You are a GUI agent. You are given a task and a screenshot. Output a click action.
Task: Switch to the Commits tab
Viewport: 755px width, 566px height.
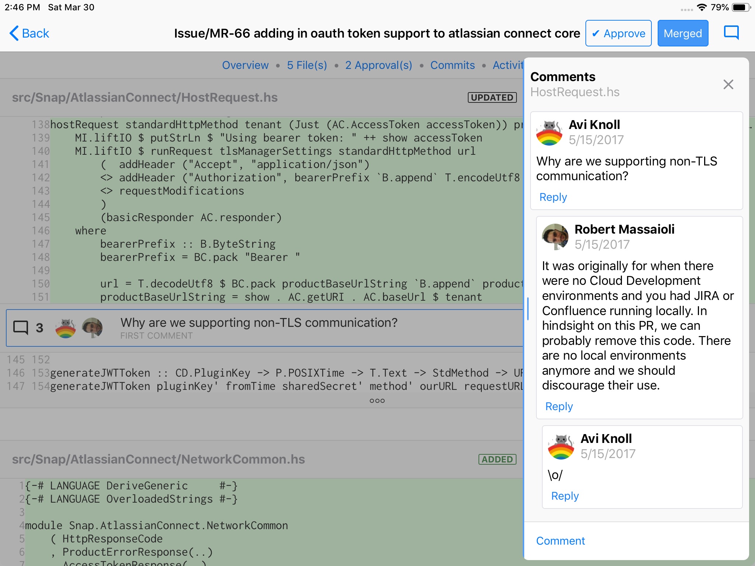coord(453,65)
